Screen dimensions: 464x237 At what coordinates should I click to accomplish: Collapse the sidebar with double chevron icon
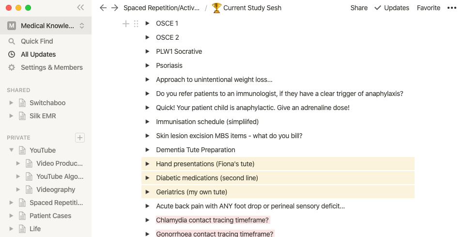[80, 8]
